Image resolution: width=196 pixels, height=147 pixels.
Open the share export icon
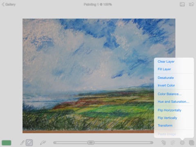(x=192, y=4)
